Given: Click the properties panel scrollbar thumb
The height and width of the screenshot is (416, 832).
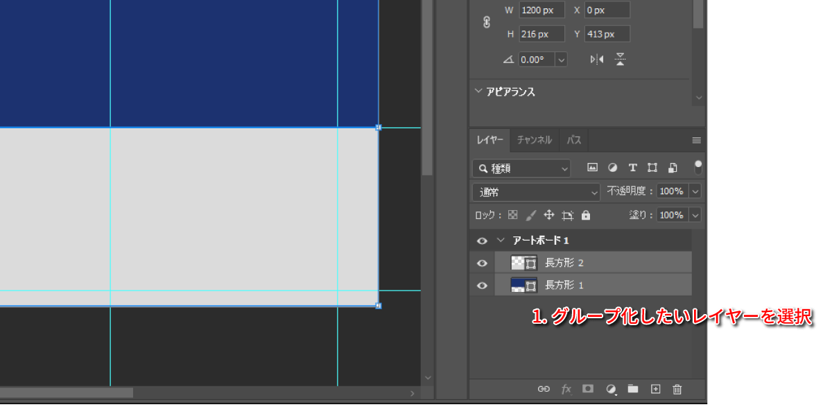Looking at the screenshot, I should coord(698,14).
